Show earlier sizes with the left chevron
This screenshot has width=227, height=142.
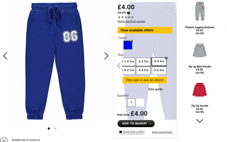click(119, 66)
